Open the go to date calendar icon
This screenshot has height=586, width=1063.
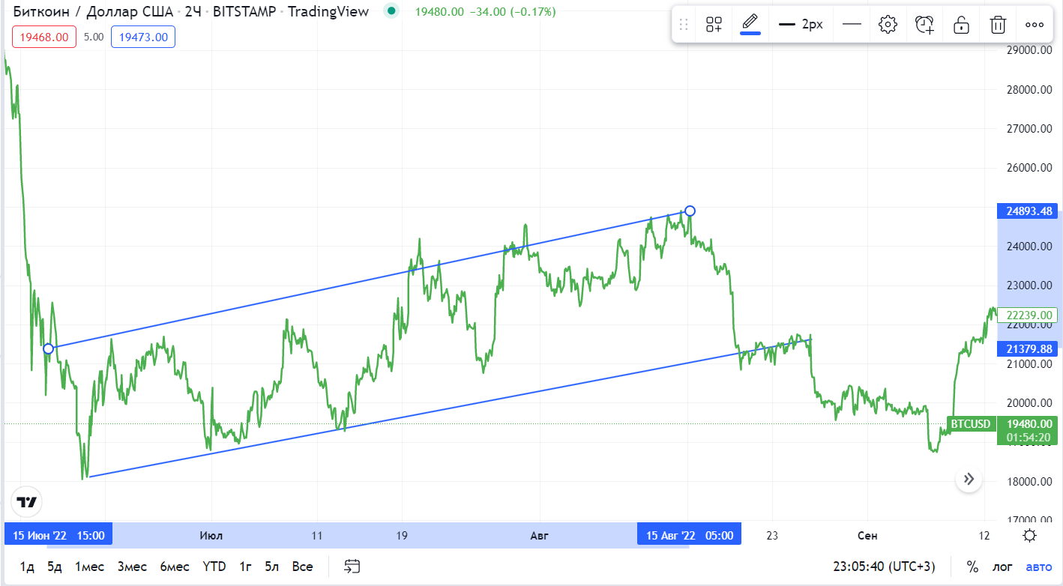(352, 567)
